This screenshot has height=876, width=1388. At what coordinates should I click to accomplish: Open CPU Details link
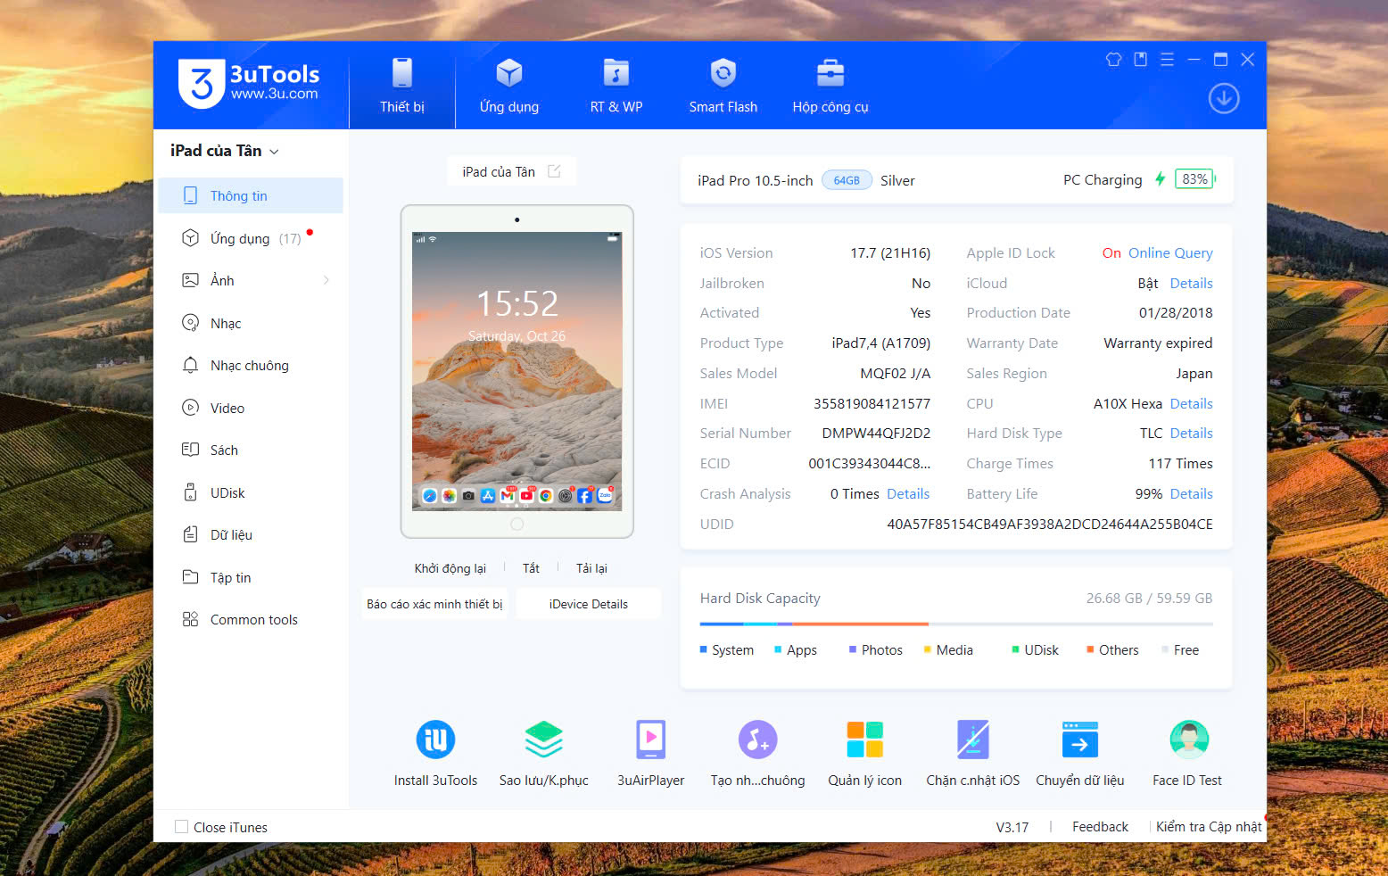tap(1191, 403)
